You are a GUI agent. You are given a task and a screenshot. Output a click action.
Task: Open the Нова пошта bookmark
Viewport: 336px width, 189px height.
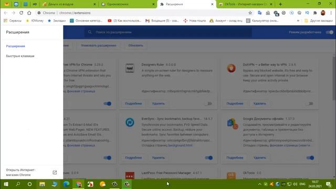[x=195, y=20]
